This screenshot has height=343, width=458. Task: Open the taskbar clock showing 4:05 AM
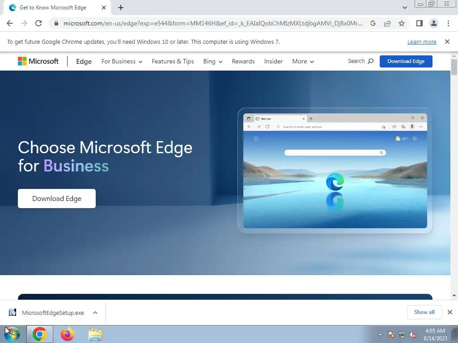tap(435, 335)
